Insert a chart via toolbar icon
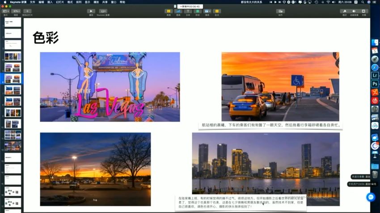 coord(178,11)
